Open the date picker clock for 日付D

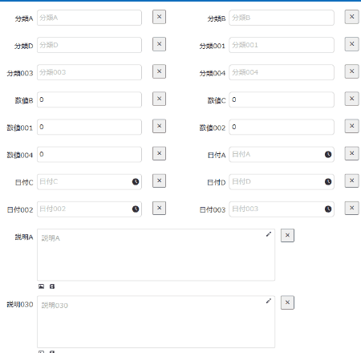coord(328,181)
